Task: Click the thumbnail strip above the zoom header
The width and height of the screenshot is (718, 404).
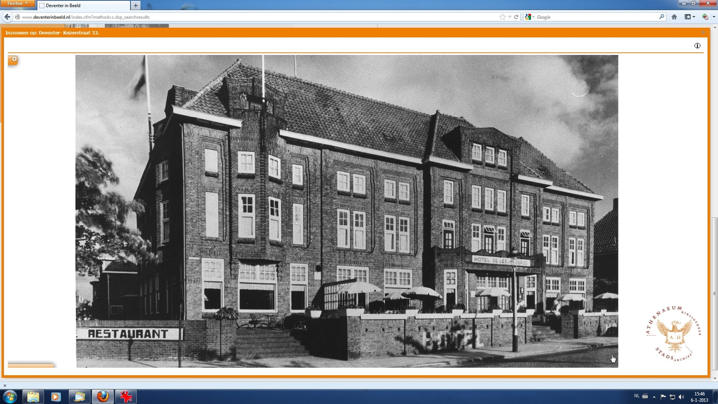Action: pyautogui.click(x=137, y=26)
